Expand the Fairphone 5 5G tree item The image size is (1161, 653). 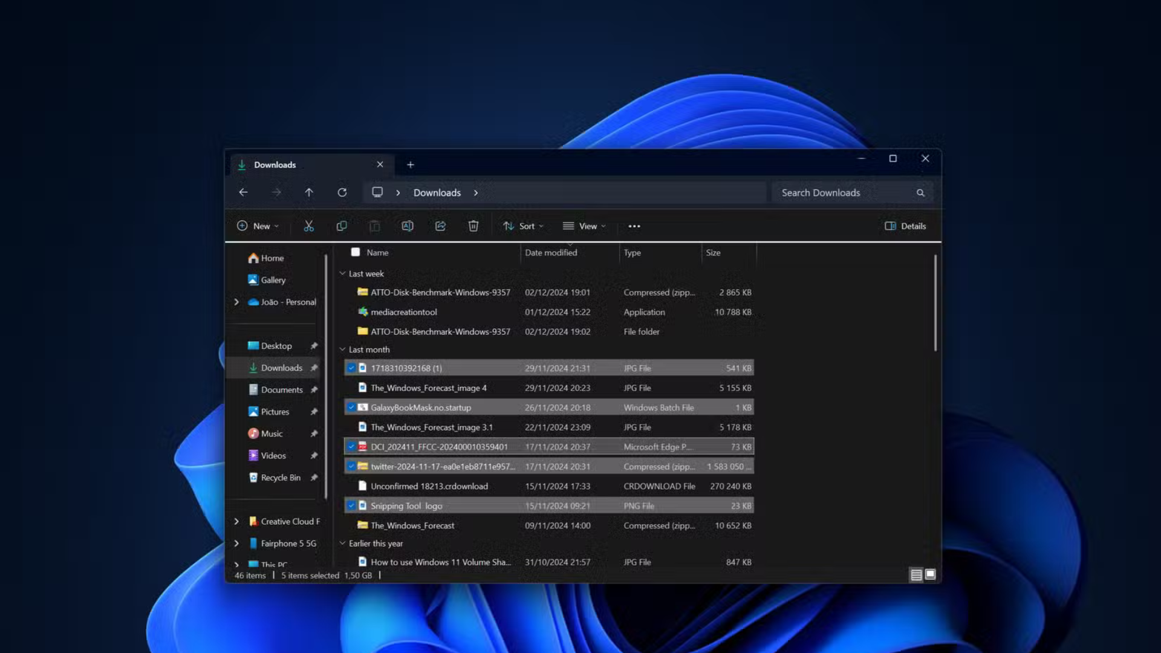[x=236, y=543]
